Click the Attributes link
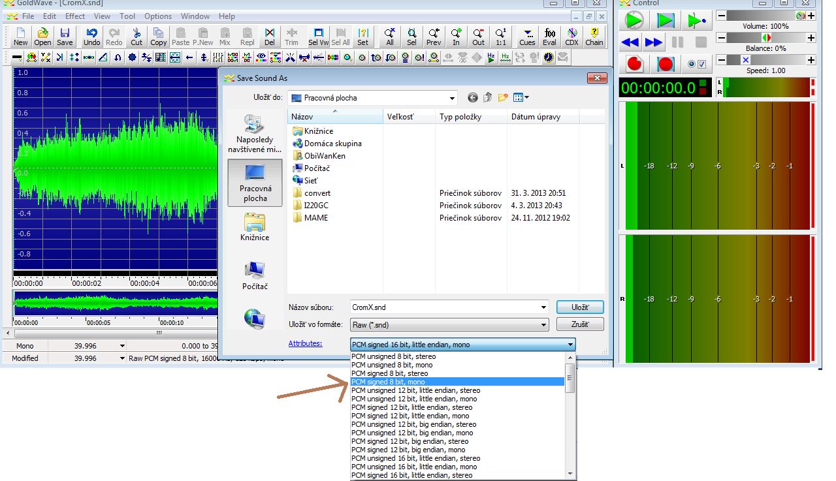Viewport: 836px width, 481px height. click(x=305, y=343)
